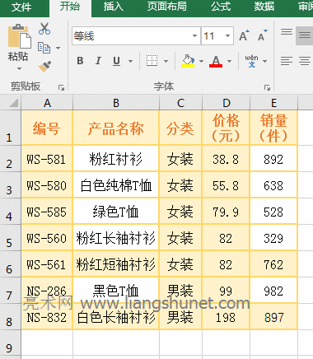Select cell WS-560
This screenshot has width=313, height=359.
[47, 238]
